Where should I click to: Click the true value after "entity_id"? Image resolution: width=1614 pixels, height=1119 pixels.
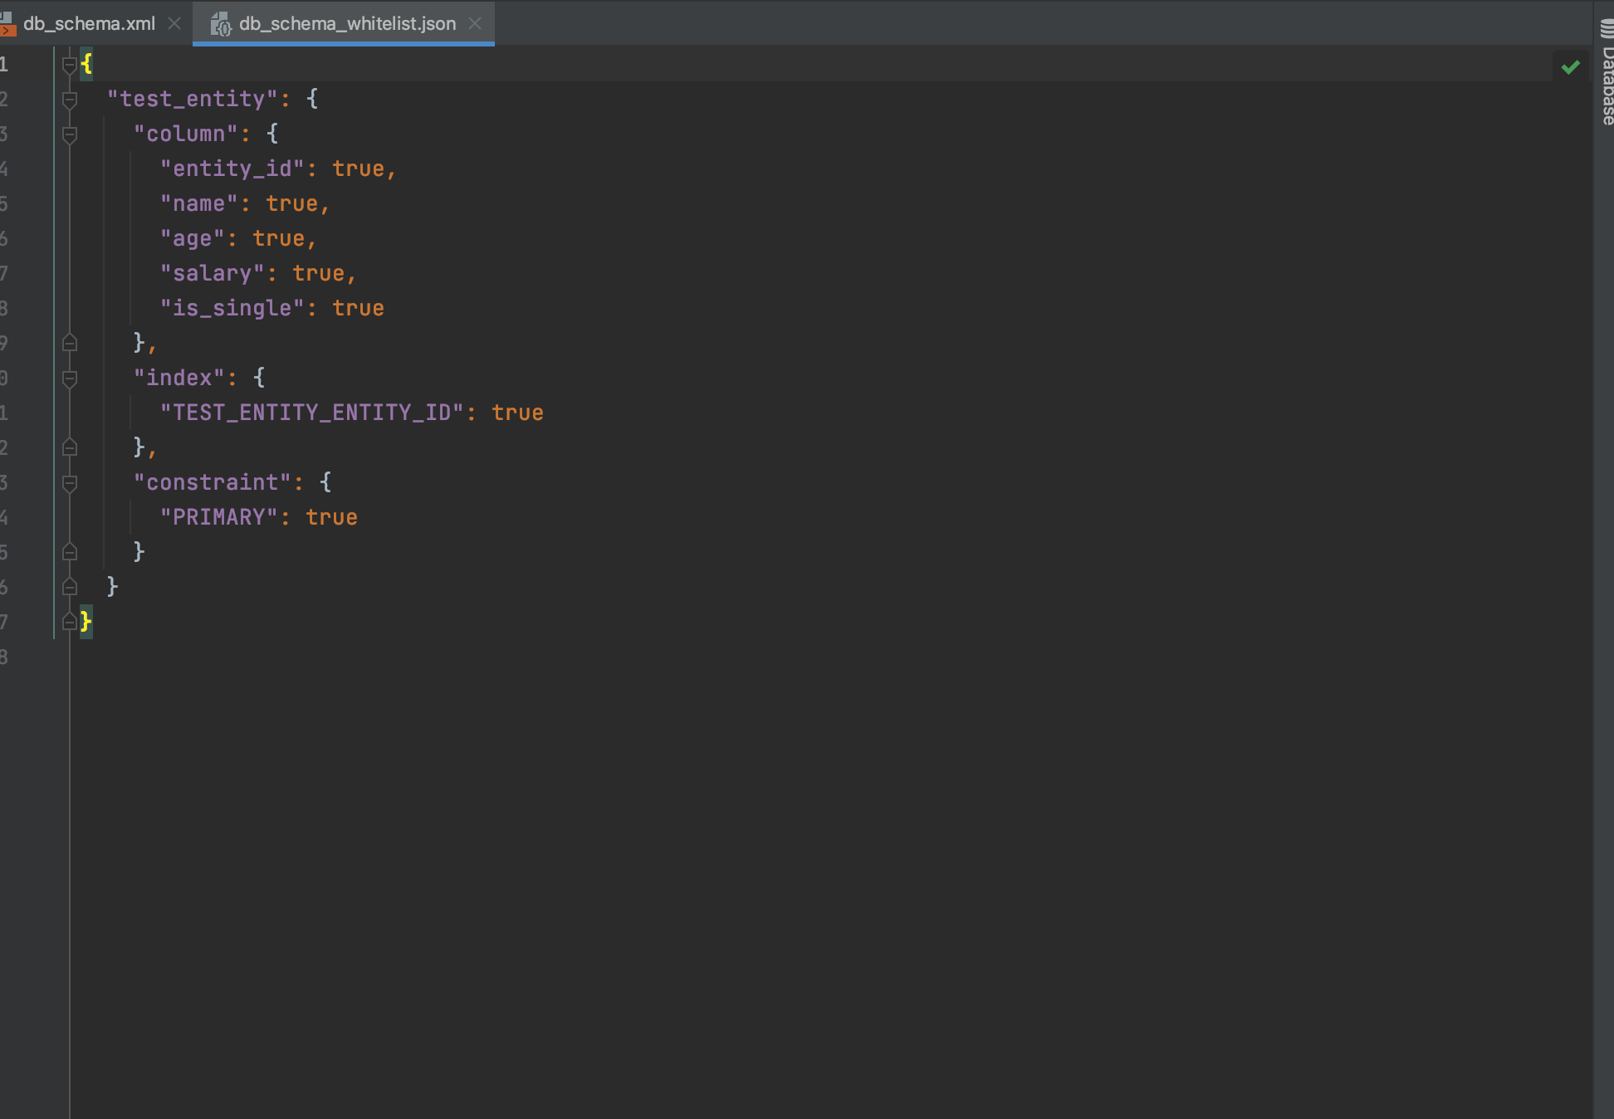click(x=358, y=169)
